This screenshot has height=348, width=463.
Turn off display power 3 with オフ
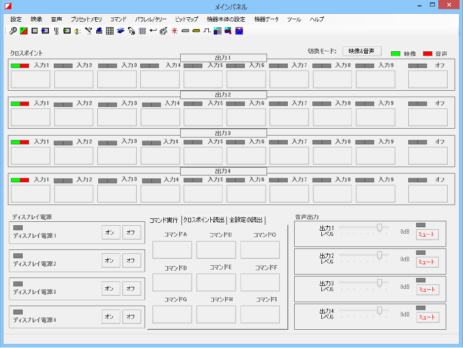(131, 288)
